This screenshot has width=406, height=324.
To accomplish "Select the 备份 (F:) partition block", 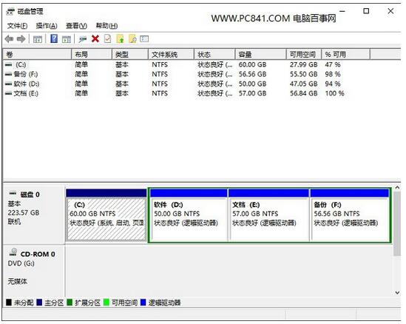I will coord(350,215).
